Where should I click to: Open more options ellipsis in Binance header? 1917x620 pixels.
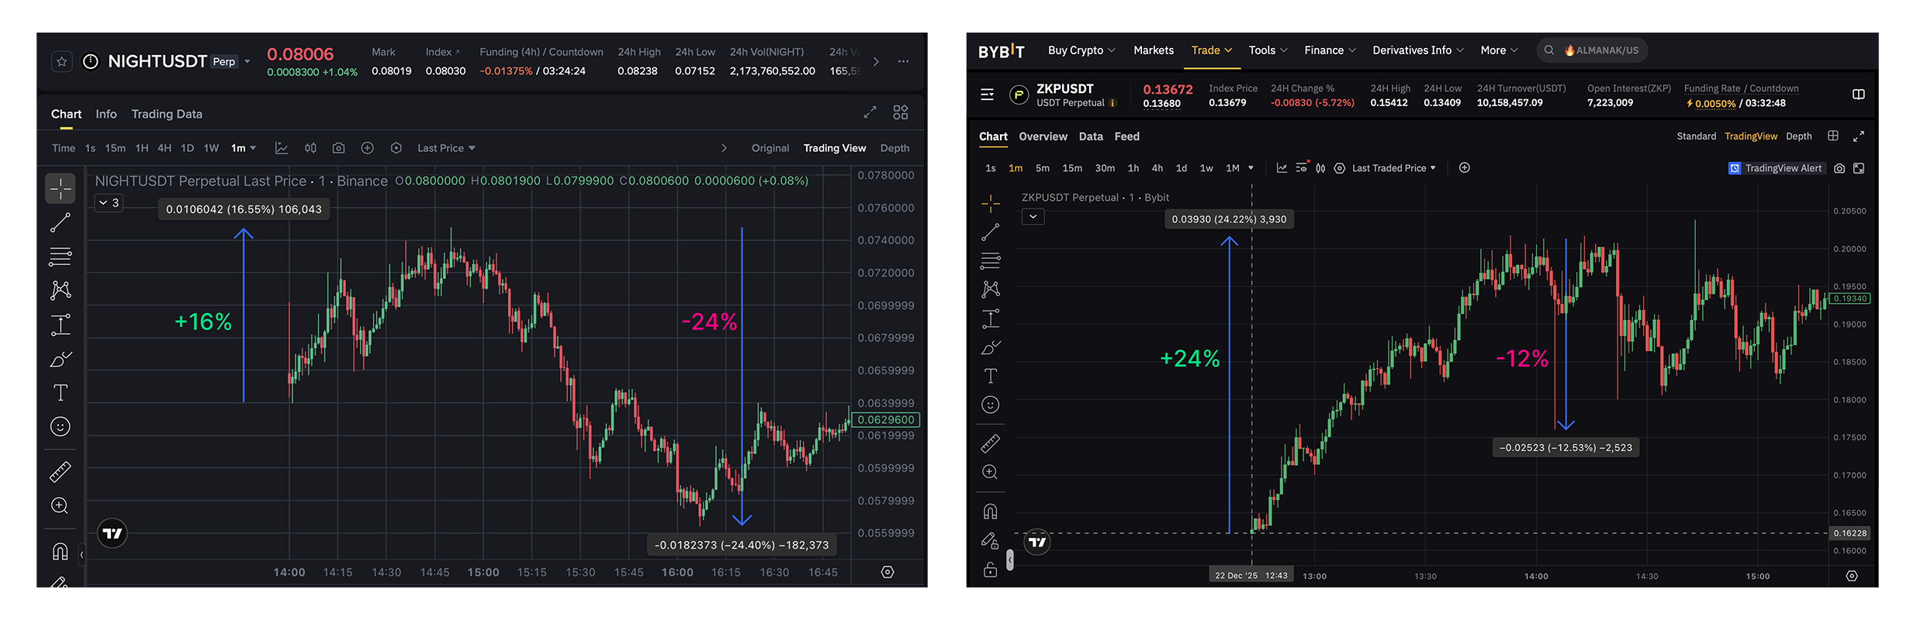pyautogui.click(x=904, y=61)
